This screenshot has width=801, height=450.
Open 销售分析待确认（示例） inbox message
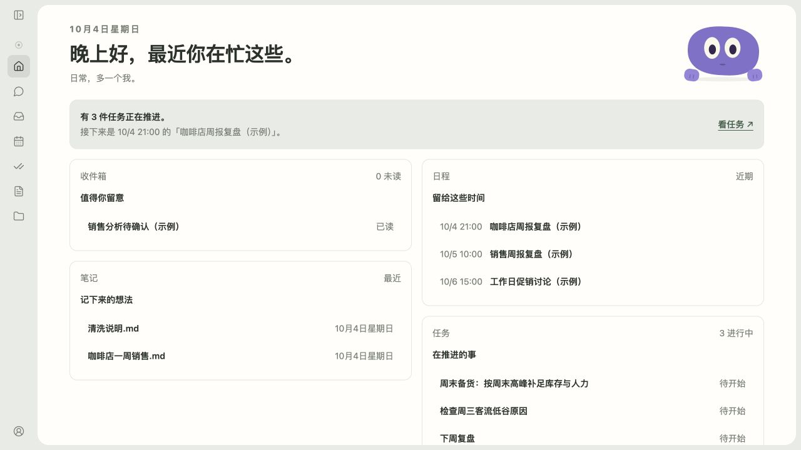(x=240, y=227)
